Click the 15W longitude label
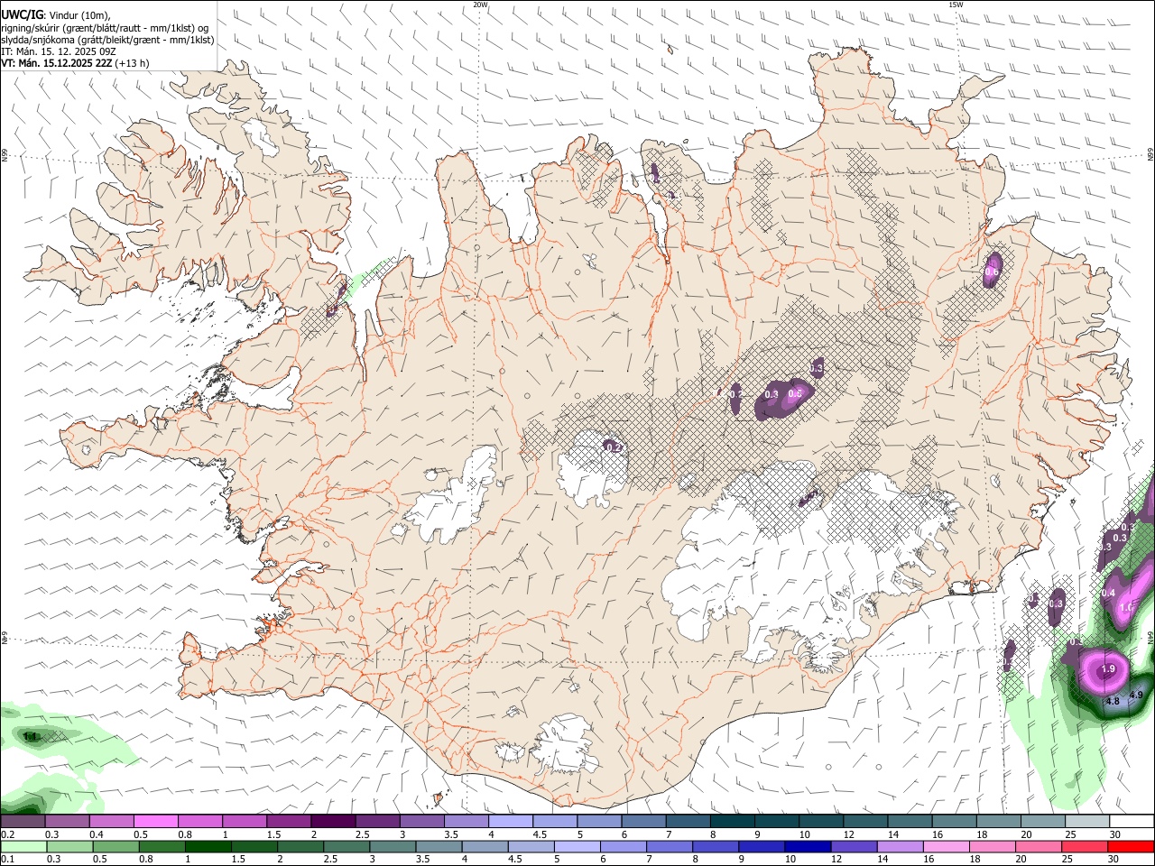The height and width of the screenshot is (866, 1155). point(956,5)
